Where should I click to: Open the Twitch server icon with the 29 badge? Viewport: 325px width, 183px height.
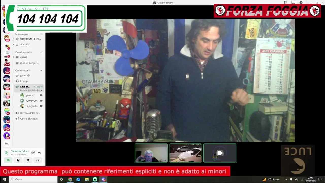pyautogui.click(x=7, y=136)
